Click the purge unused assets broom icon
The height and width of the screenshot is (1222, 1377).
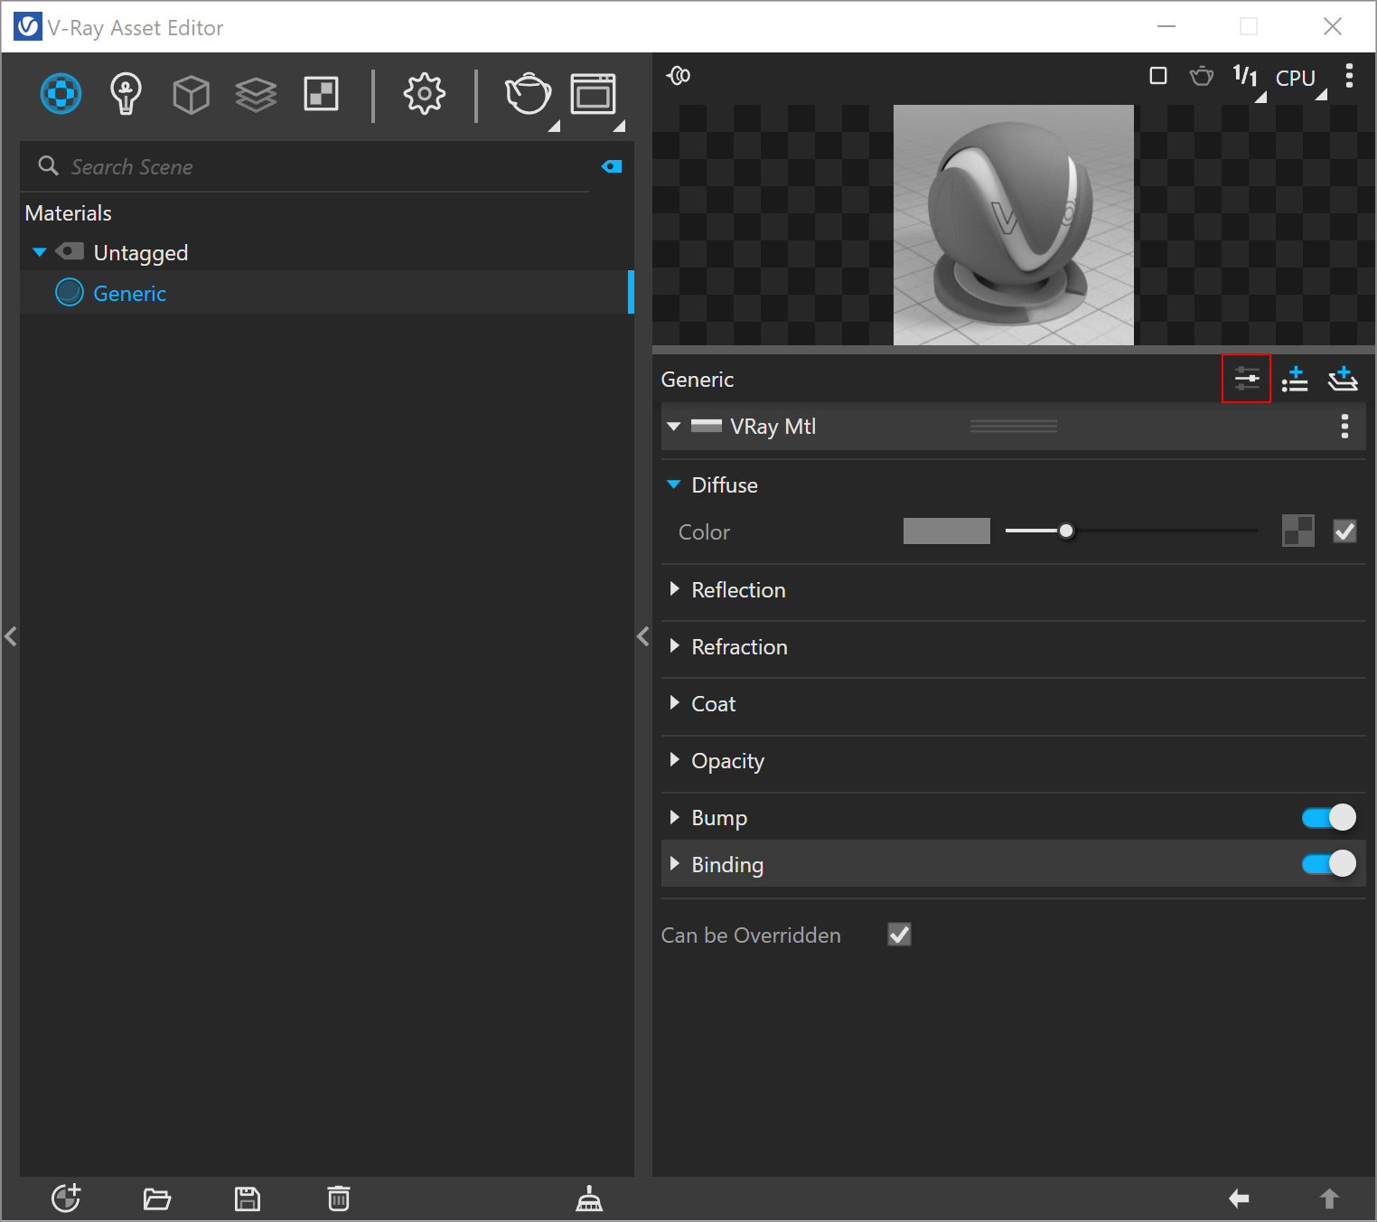tap(589, 1198)
